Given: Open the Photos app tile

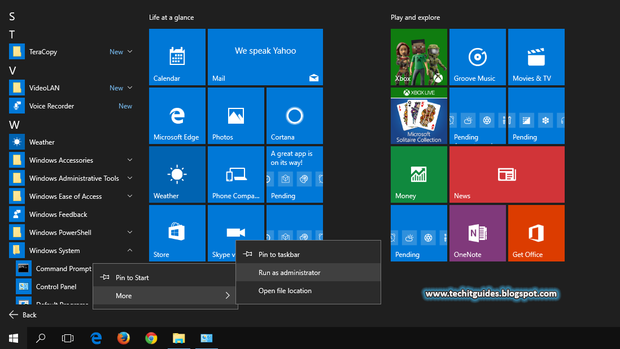Looking at the screenshot, I should 235,116.
